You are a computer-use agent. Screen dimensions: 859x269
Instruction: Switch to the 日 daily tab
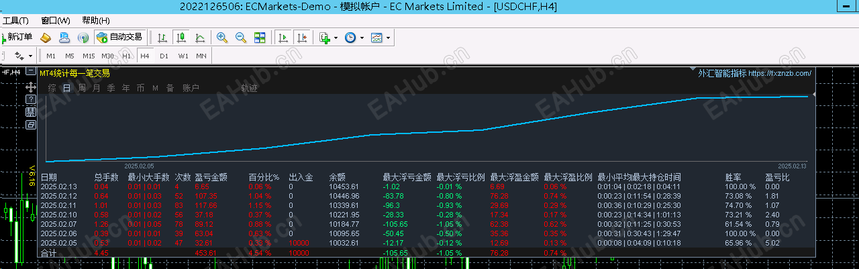67,88
